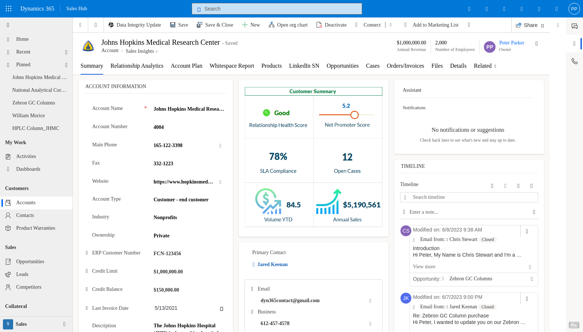
Task: Click the Contacts icon in the Customers section
Action: pos(8,215)
